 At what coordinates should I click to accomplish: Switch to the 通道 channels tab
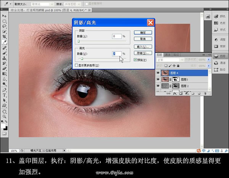(168, 55)
